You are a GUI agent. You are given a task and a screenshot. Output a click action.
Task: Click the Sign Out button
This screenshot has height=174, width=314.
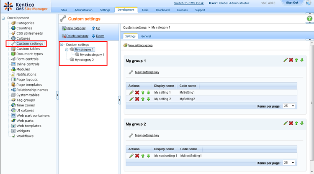tap(292, 3)
